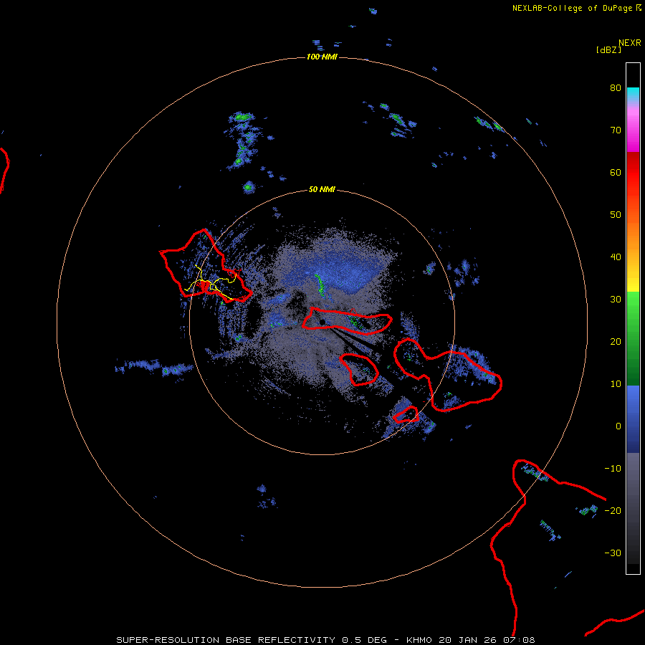
Task: Click the 70 value on dBZ scale
Action: tap(616, 130)
